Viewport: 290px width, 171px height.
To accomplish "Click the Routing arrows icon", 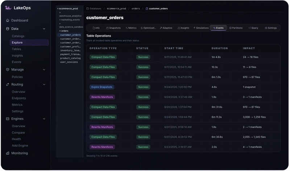I will point(8,84).
